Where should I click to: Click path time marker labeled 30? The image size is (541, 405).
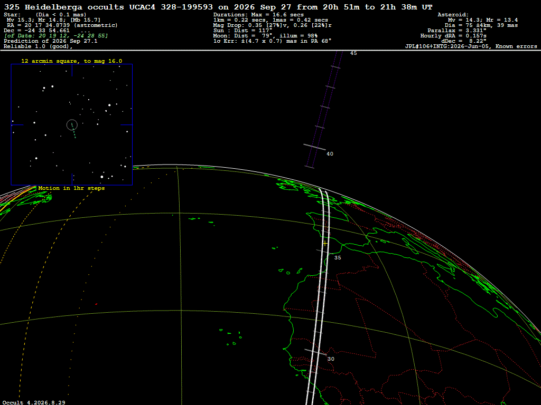tap(331, 359)
